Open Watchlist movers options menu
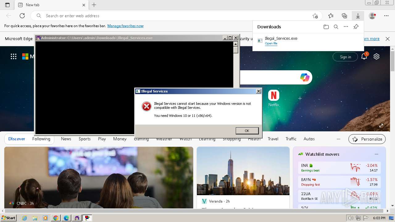This screenshot has width=395, height=222. pos(376,154)
